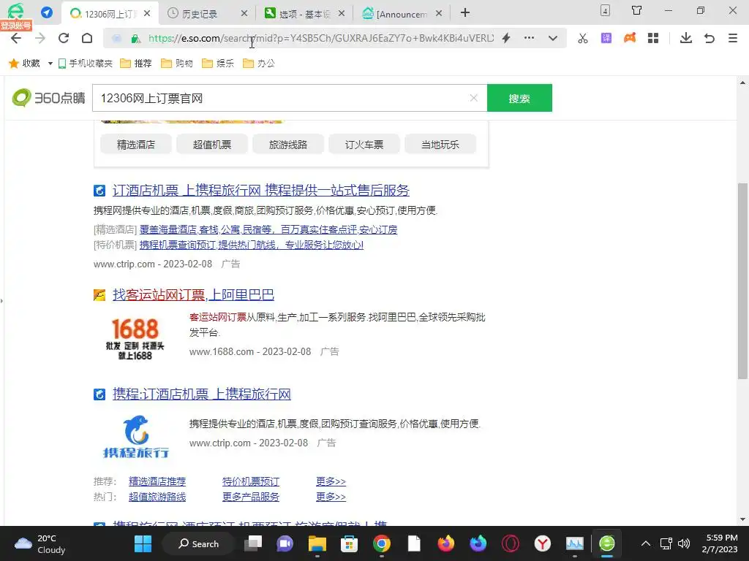The image size is (749, 561).
Task: Click the 超值机票 button
Action: pyautogui.click(x=212, y=144)
